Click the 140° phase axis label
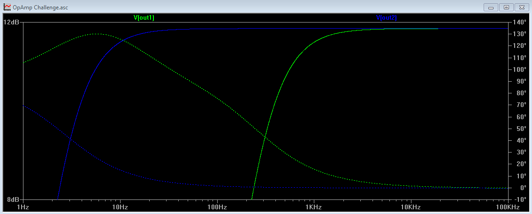 [x=519, y=22]
